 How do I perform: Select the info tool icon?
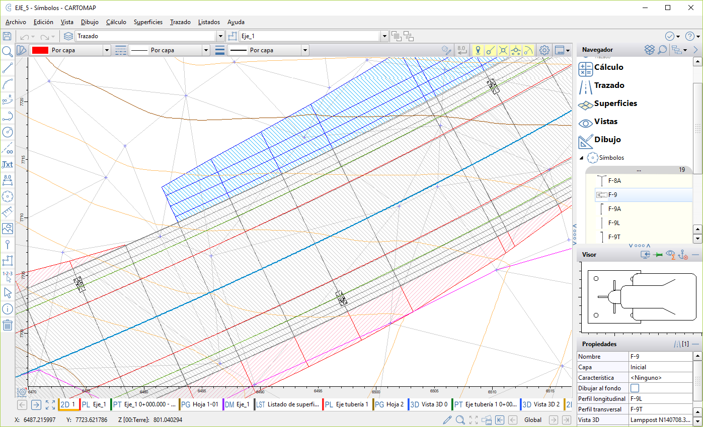coord(8,308)
